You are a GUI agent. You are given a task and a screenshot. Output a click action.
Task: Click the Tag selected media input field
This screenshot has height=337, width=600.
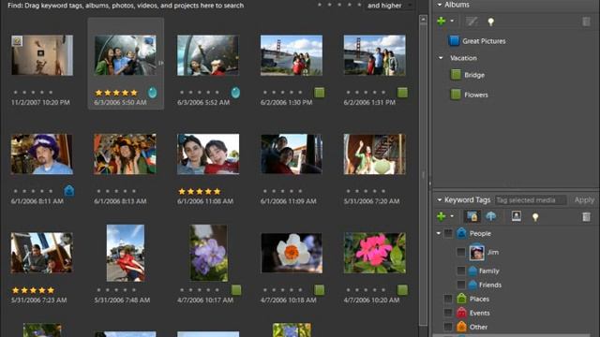tap(531, 199)
